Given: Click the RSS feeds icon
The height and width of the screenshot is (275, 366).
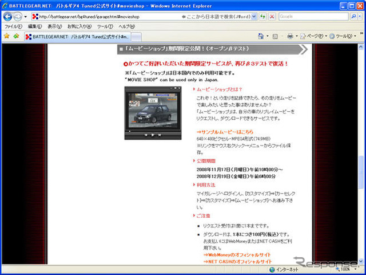Looking at the screenshot, I should click(275, 37).
